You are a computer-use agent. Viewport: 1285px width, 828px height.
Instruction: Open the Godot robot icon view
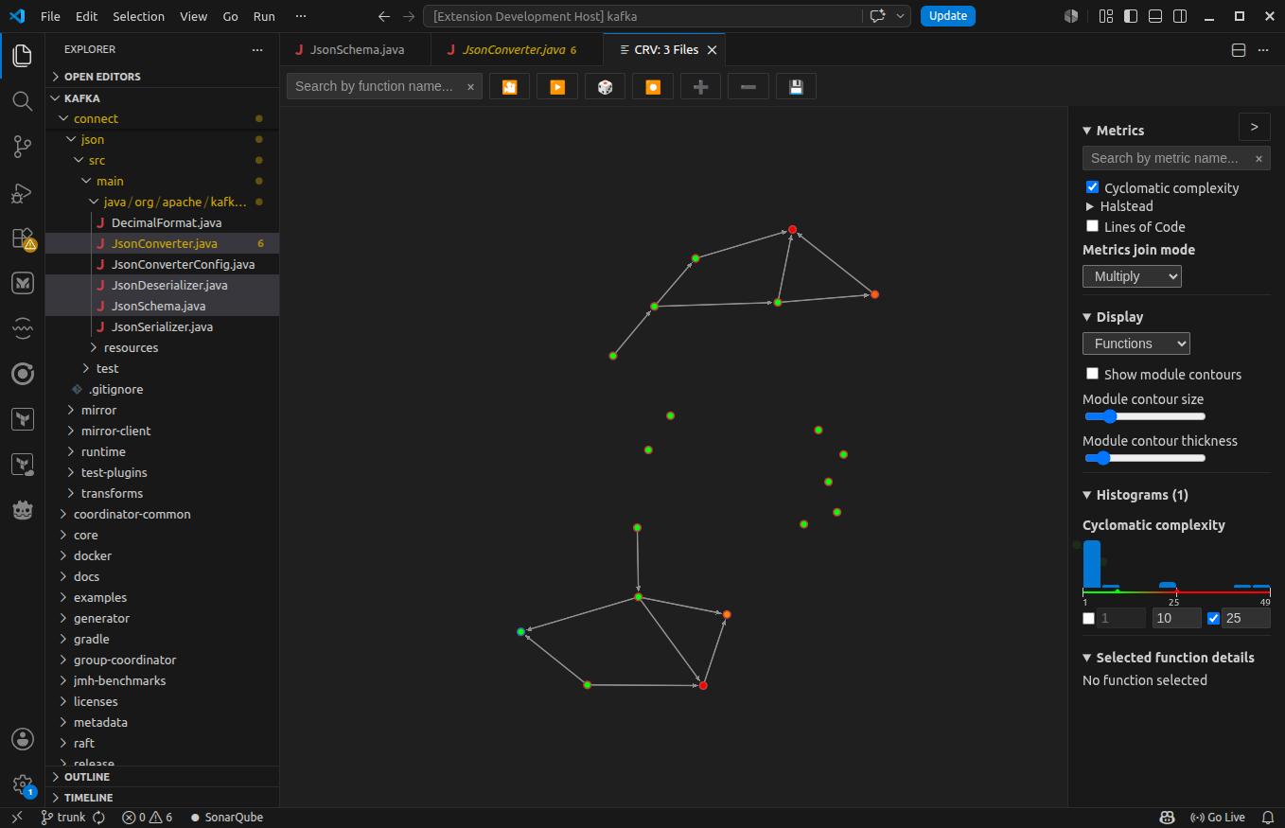click(x=23, y=510)
